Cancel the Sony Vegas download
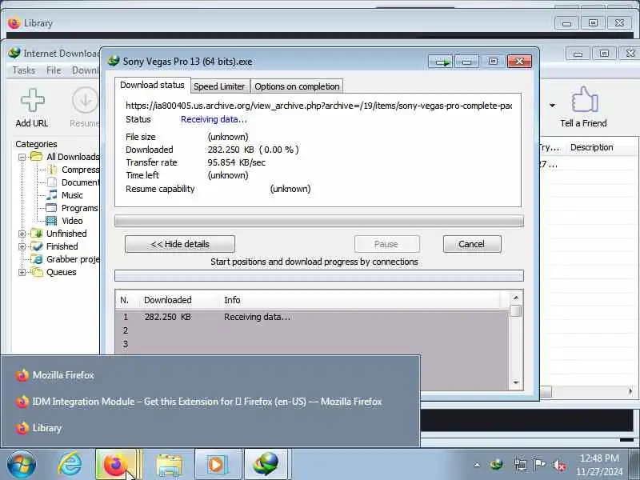This screenshot has width=640, height=480. 472,244
